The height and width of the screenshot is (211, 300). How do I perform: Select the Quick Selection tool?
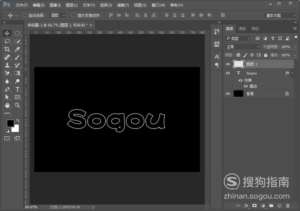(17, 41)
